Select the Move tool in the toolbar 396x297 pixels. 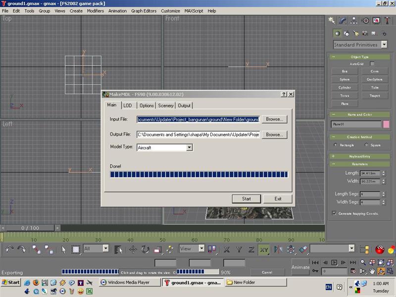(133, 249)
